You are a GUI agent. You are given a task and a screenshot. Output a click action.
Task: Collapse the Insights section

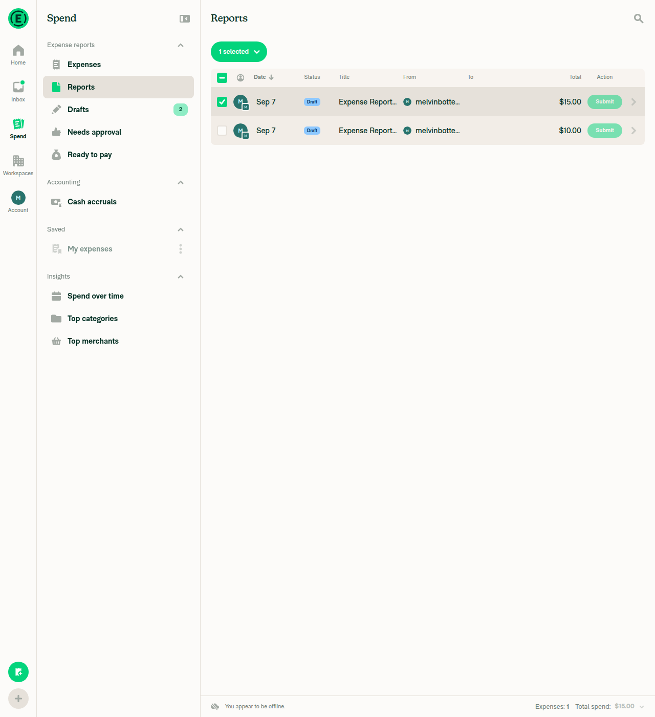point(181,277)
